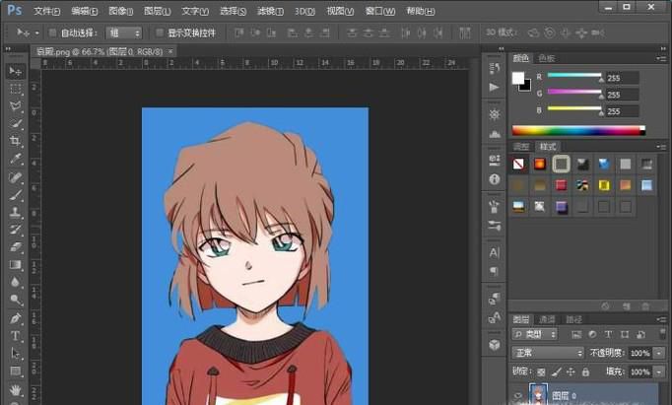Select the Move tool in the toolbox
The height and width of the screenshot is (405, 672).
tap(16, 71)
